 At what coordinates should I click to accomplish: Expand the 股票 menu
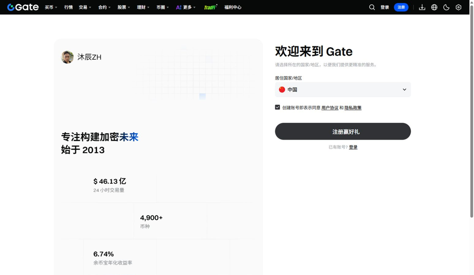(124, 7)
